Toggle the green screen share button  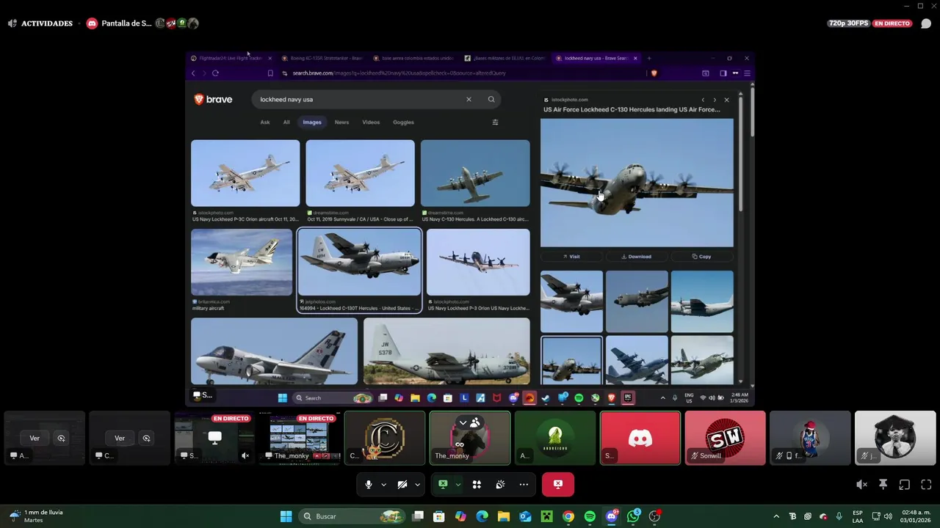[443, 485]
